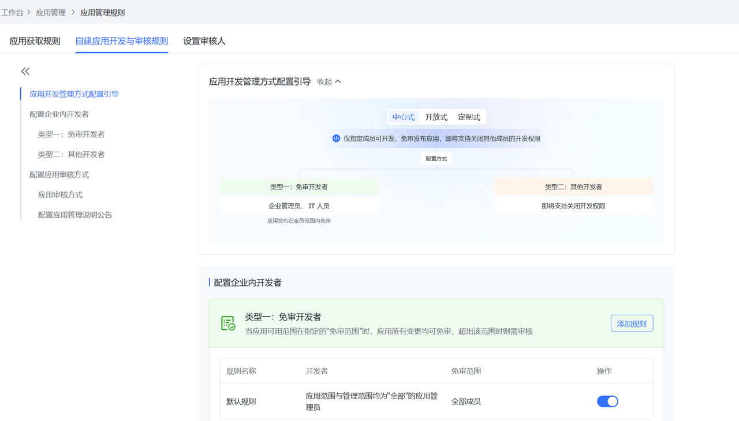Collapse the sidebar with double-chevron icon
The image size is (739, 421).
click(x=25, y=71)
